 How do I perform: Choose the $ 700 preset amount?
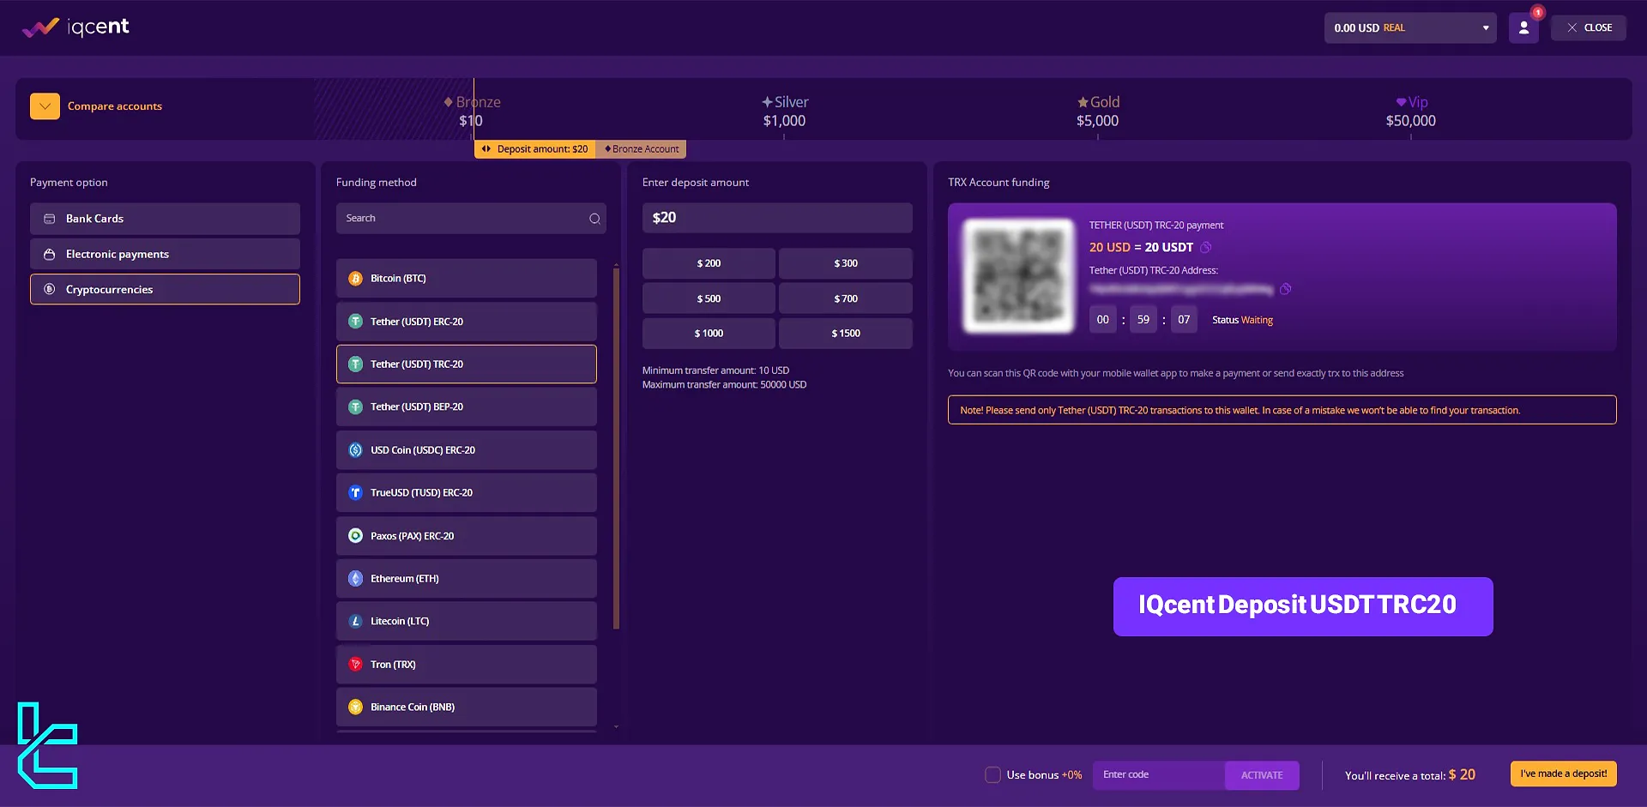coord(846,298)
